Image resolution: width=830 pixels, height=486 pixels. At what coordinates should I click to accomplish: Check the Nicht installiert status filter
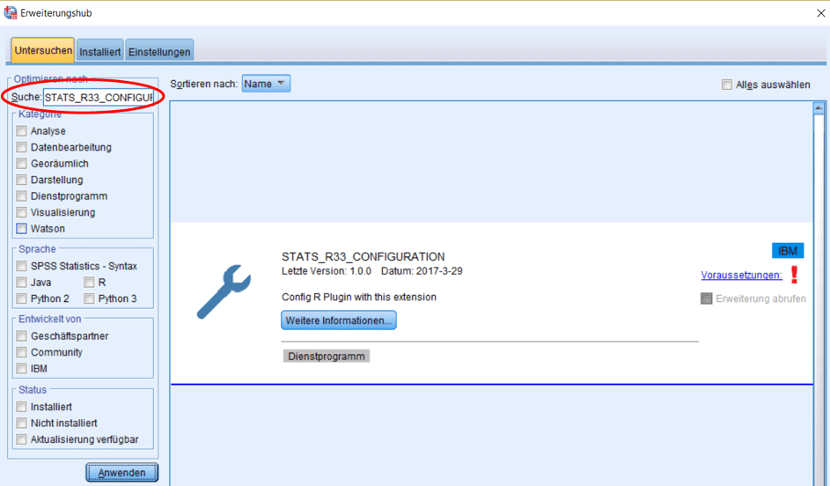[22, 423]
